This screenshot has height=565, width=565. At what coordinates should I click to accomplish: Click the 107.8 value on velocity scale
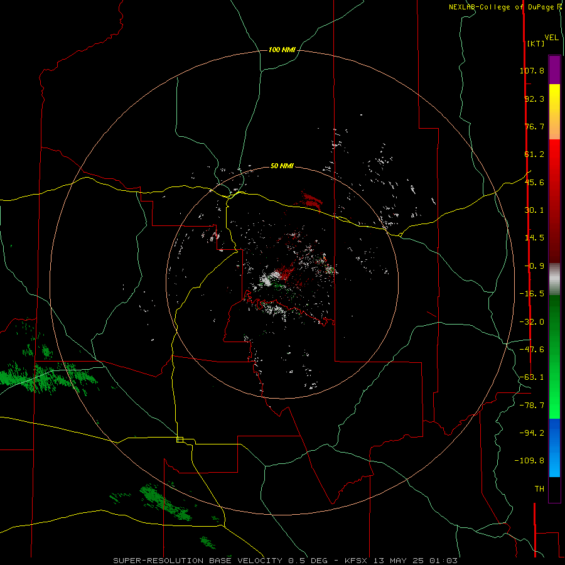coord(532,70)
